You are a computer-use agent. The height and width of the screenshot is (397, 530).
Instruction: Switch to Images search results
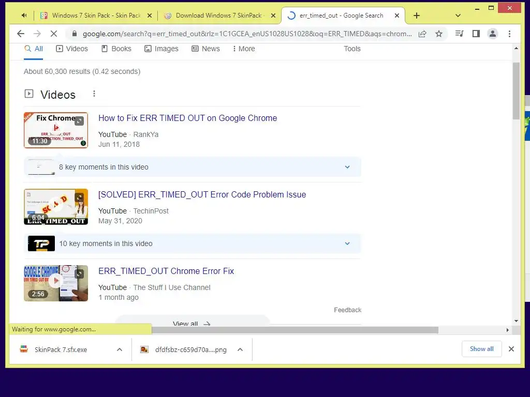tap(161, 49)
